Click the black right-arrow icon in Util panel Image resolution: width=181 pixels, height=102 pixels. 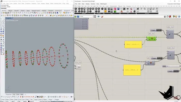(x=128, y=9)
